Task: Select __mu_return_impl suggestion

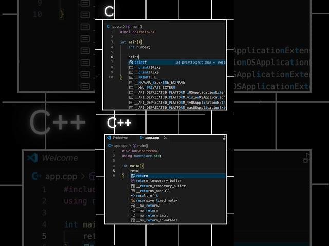Action: (178, 215)
